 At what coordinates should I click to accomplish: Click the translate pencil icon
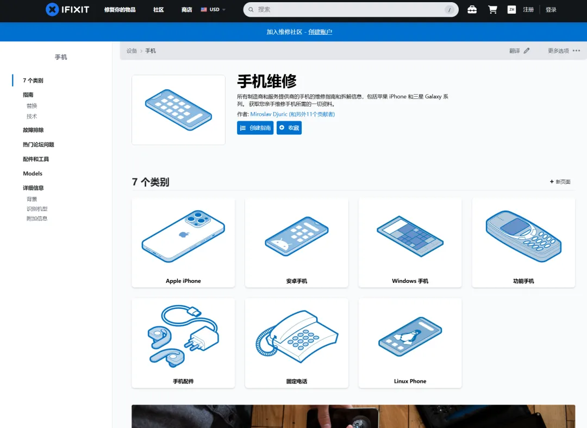coord(526,51)
